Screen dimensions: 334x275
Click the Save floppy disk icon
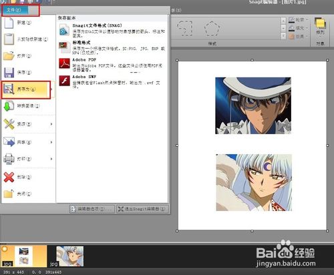point(9,72)
